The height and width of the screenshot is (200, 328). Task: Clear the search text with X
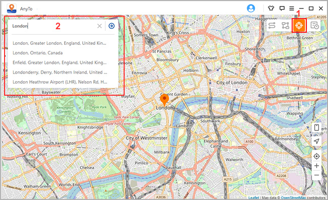tap(99, 26)
